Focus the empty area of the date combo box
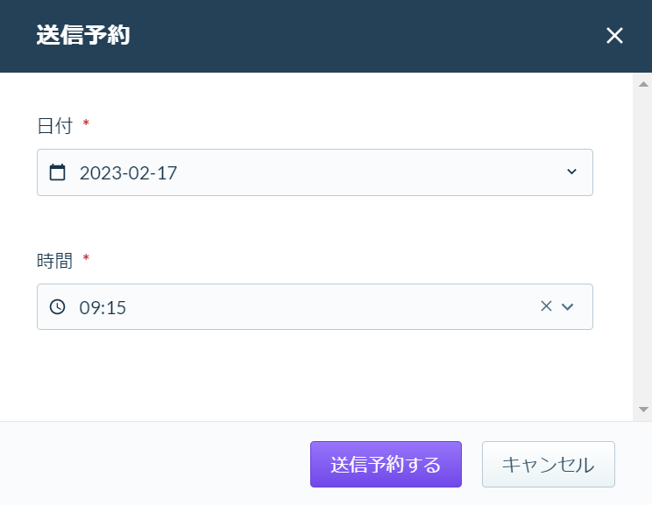 (366, 172)
